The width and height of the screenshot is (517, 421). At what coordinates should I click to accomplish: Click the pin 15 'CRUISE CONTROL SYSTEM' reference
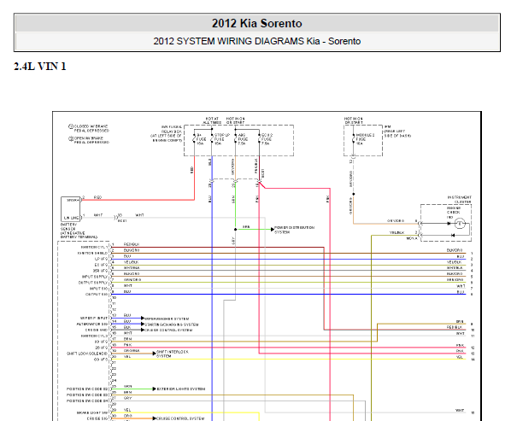(168, 330)
